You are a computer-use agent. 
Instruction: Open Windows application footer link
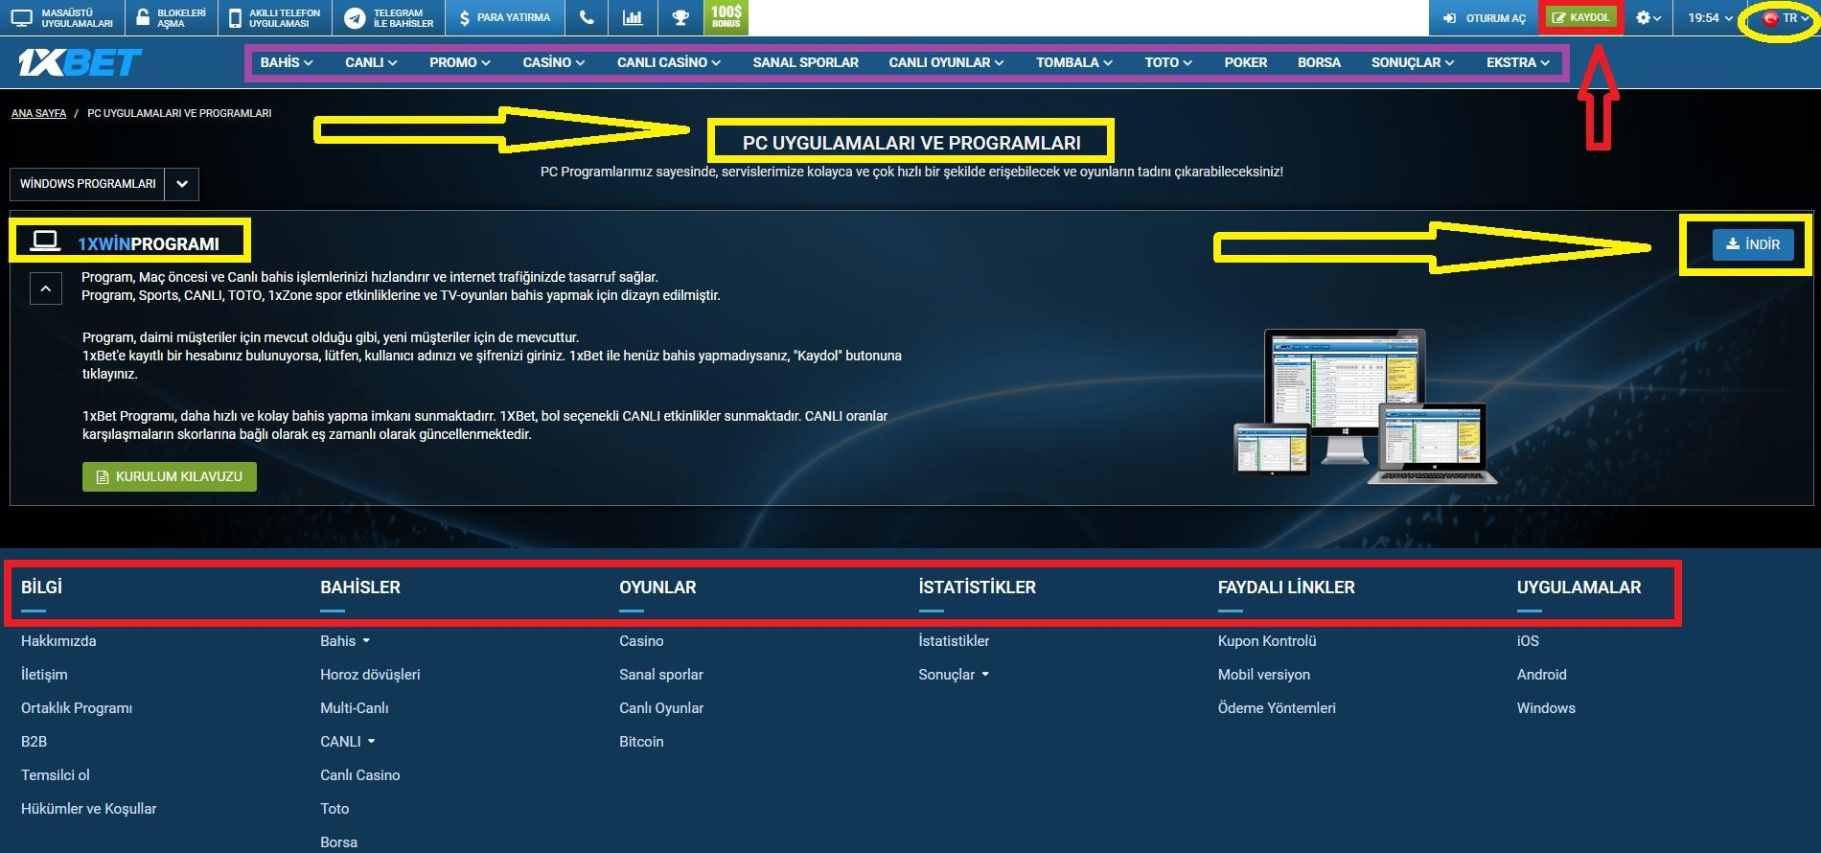tap(1546, 708)
